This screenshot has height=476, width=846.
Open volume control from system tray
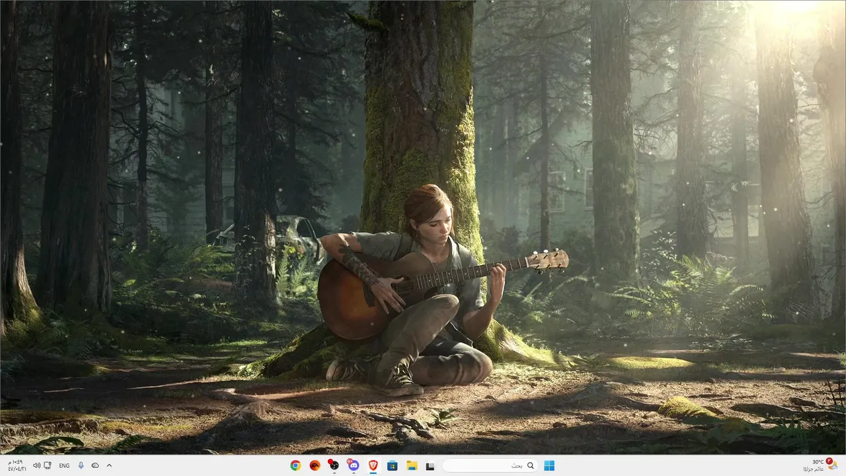coord(36,465)
